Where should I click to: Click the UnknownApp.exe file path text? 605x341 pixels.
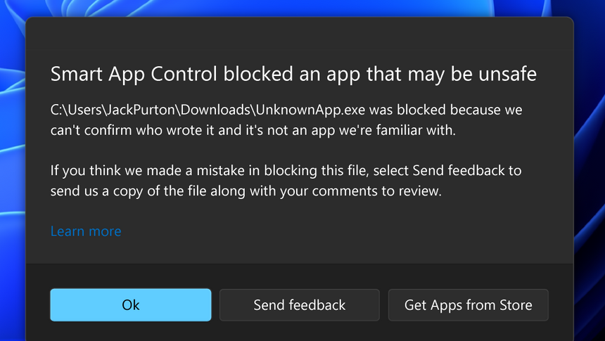(x=208, y=110)
